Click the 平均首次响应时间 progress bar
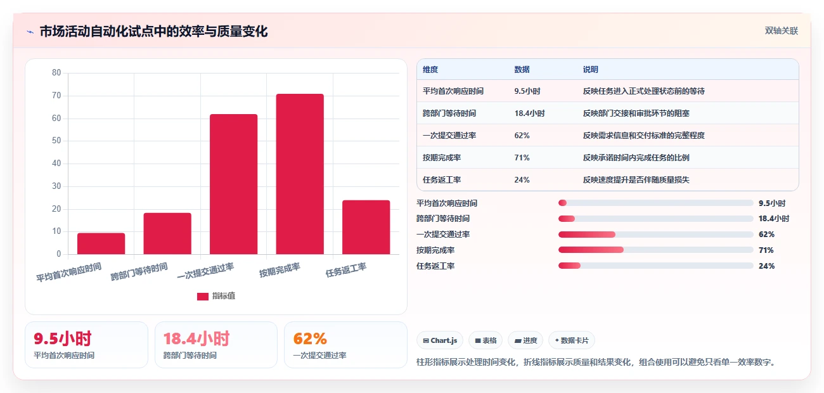This screenshot has height=393, width=824. (655, 203)
